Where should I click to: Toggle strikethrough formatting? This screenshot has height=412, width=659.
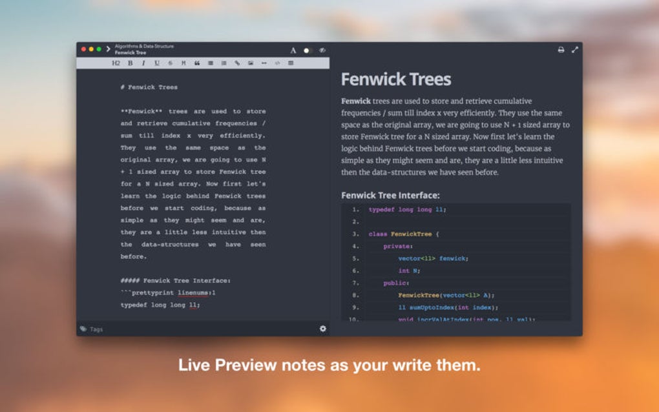[x=171, y=63]
